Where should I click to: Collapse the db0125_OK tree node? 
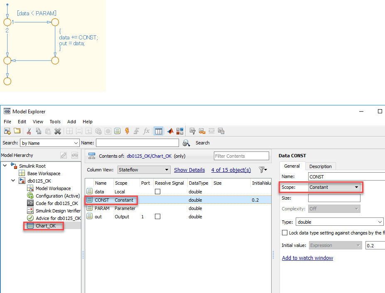pyautogui.click(x=13, y=181)
